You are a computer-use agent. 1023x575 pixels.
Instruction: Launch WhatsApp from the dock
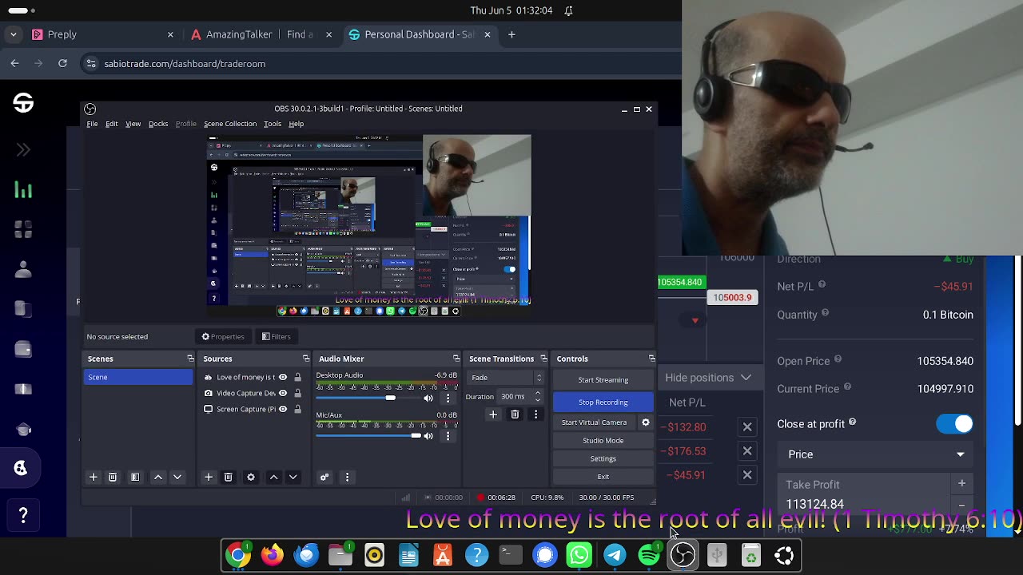(579, 555)
